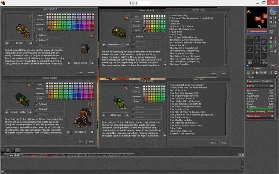The height and width of the screenshot is (174, 279).
Task: Check Addon 2 in the Afflicted dialog
Action: 133,112
